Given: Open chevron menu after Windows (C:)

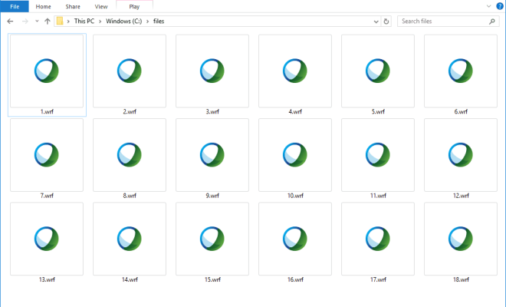Looking at the screenshot, I should tap(148, 21).
